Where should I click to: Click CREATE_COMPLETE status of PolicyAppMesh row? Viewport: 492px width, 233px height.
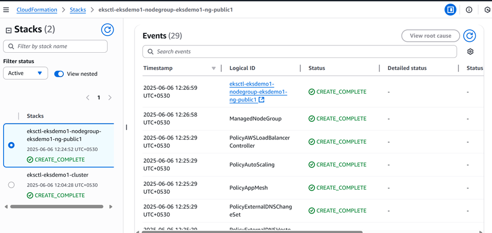coord(337,188)
